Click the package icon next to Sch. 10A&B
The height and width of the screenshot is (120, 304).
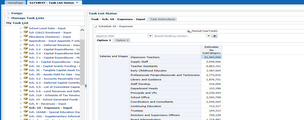[x=26, y=112]
